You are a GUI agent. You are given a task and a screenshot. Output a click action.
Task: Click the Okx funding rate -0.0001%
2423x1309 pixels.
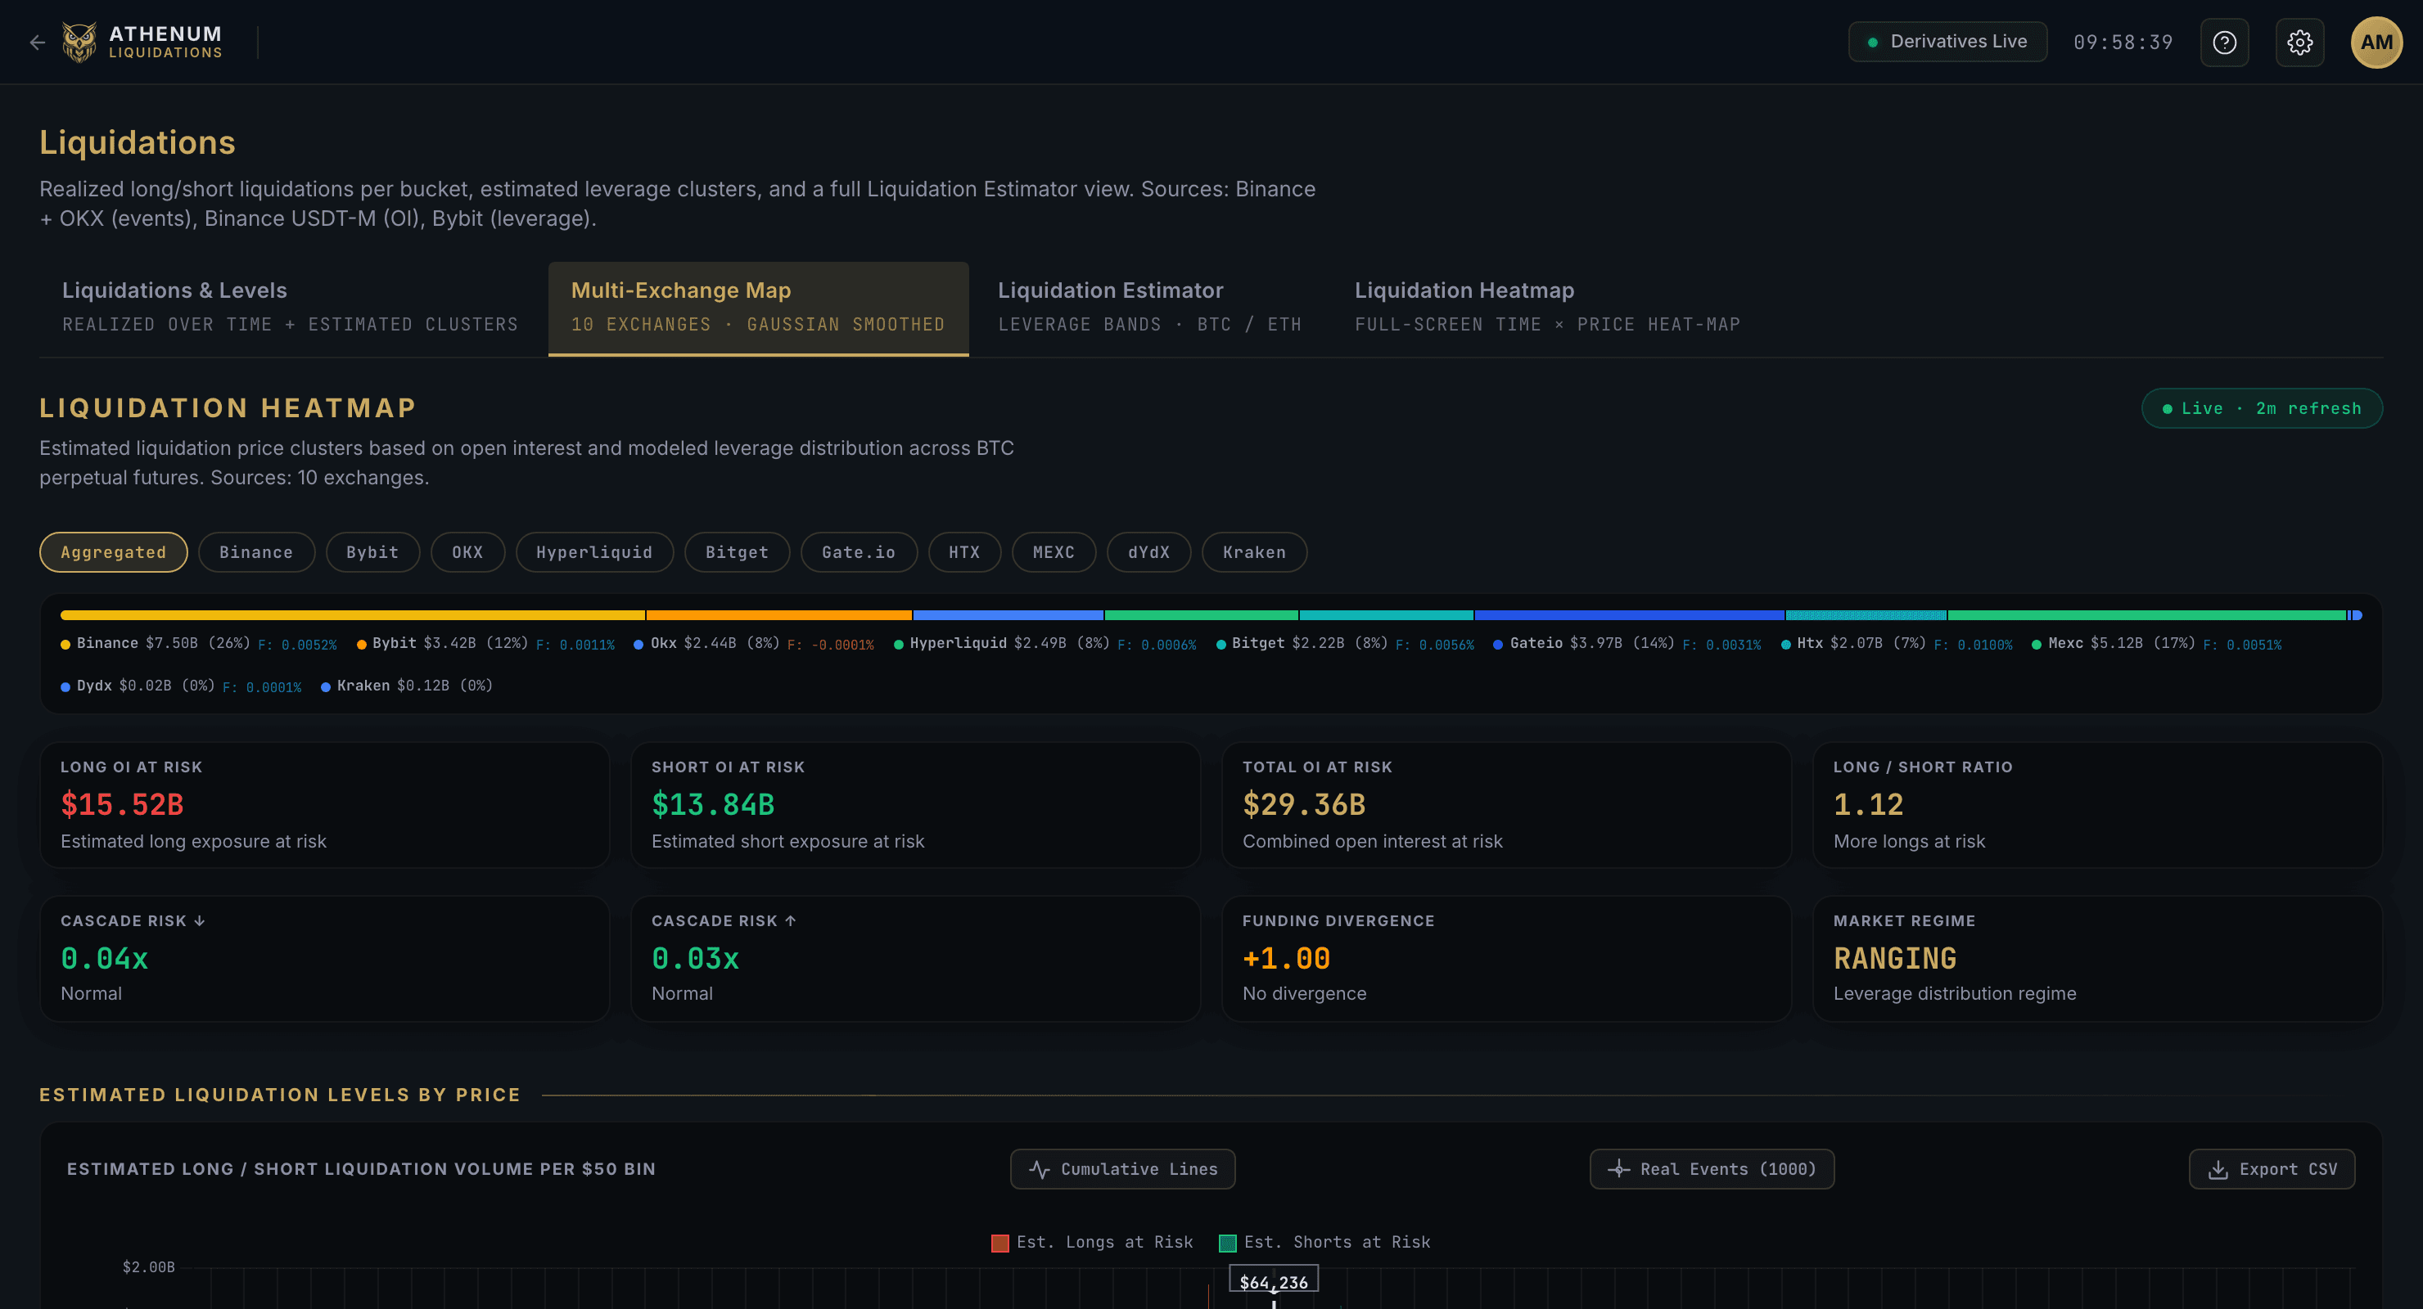pyautogui.click(x=831, y=646)
